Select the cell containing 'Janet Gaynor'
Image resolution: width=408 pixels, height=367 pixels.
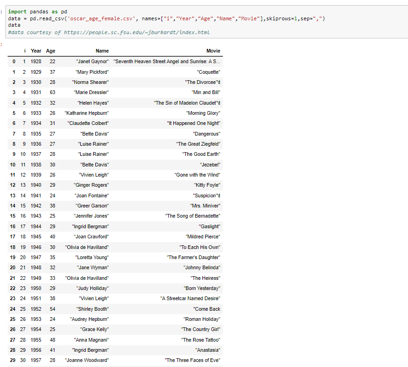pyautogui.click(x=92, y=61)
